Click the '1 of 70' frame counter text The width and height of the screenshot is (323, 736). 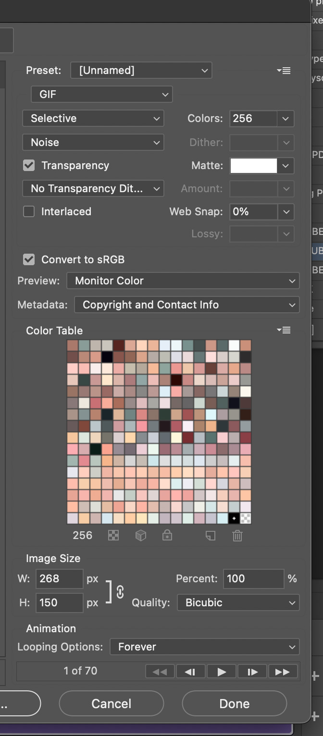coord(80,671)
